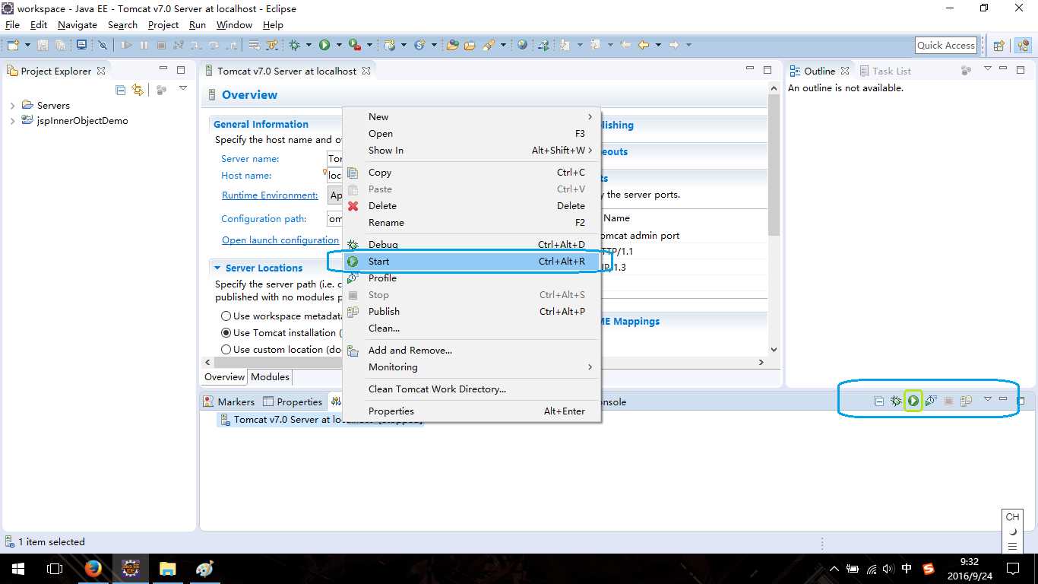Open Firefox from the Windows taskbar
The image size is (1038, 584).
93,568
